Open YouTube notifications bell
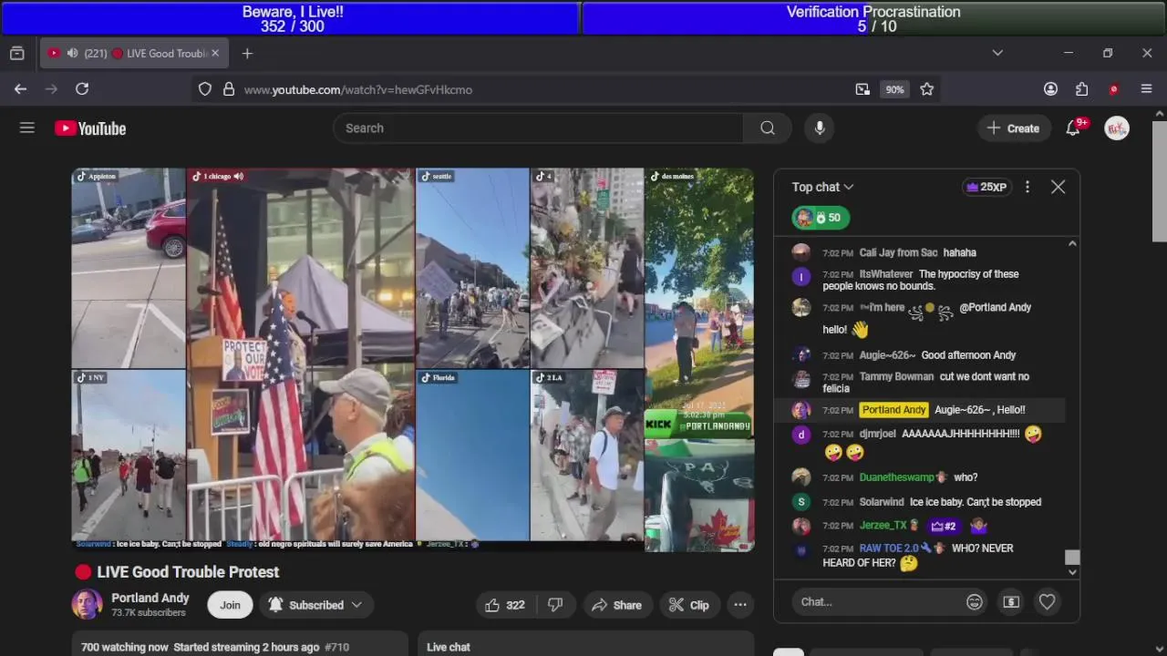The image size is (1167, 656). (1074, 128)
